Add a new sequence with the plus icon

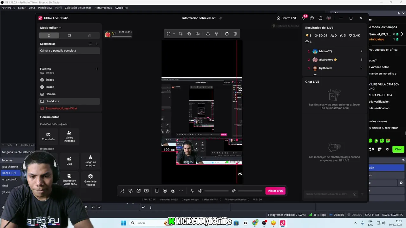(97, 44)
